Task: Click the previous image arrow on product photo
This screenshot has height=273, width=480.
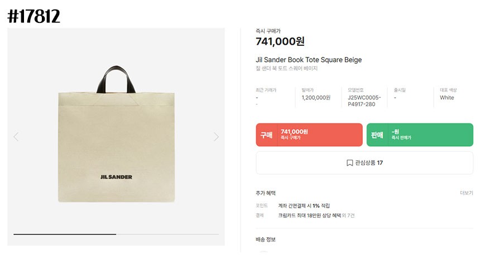Action: [16, 137]
